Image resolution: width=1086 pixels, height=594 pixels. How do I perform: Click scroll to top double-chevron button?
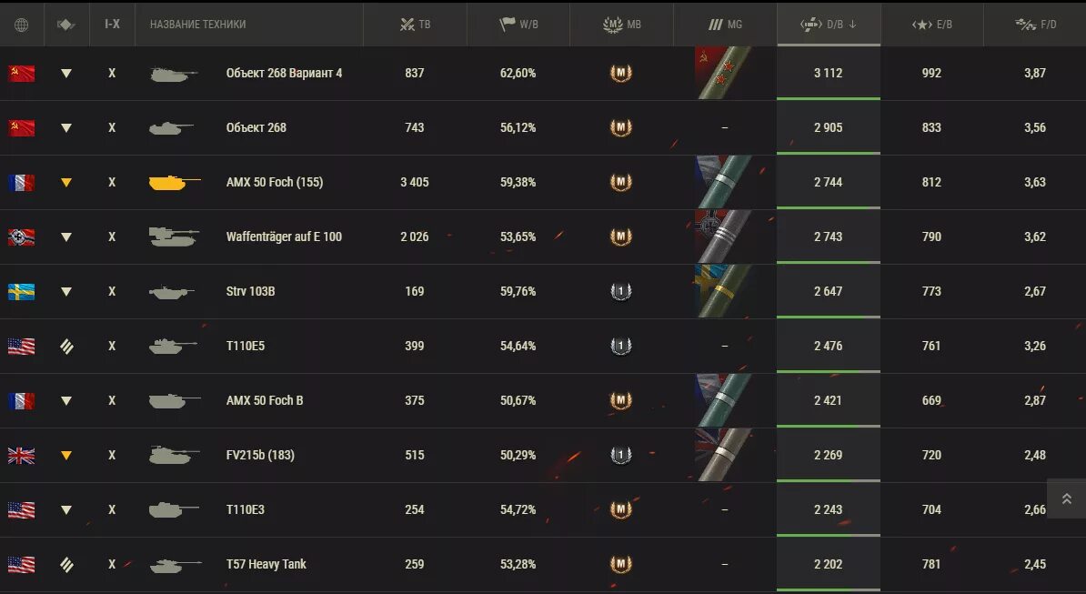pos(1067,498)
